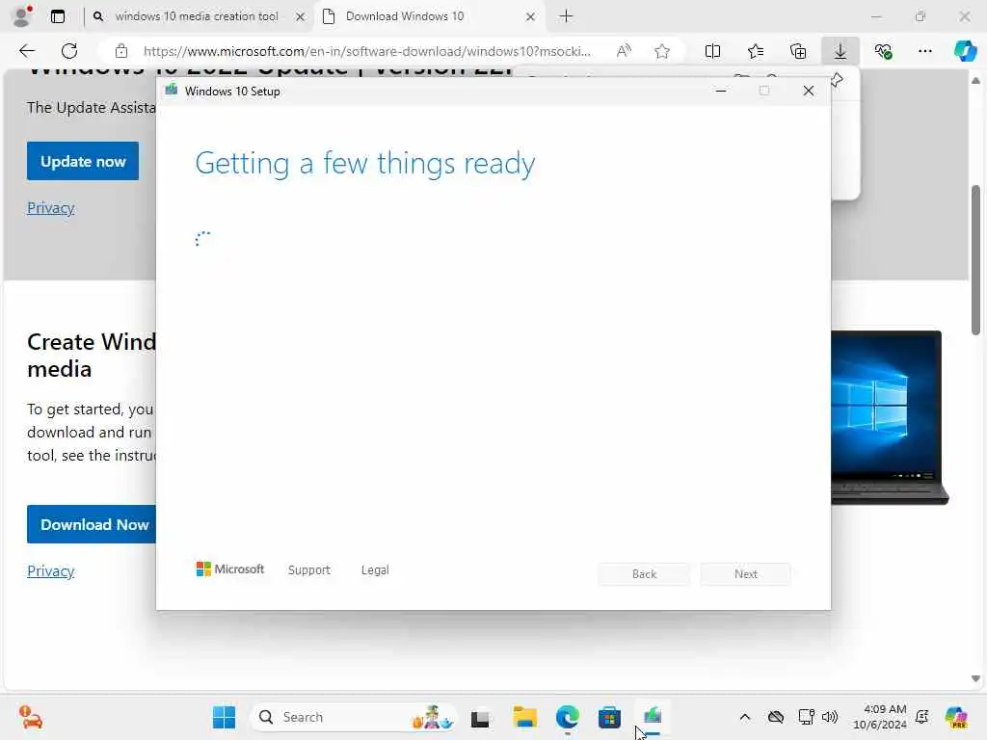Click the scrollbar up arrow on page
The width and height of the screenshot is (987, 740).
pos(975,81)
